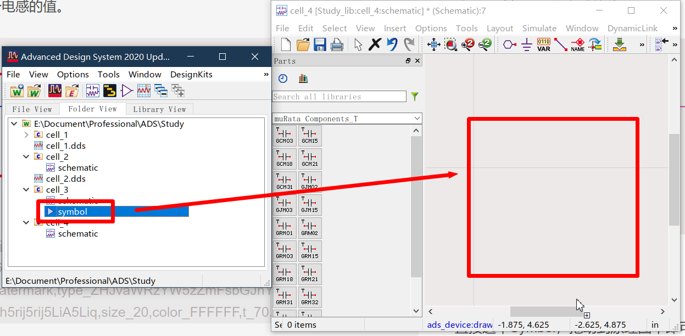The image size is (685, 336).
Task: View all with four-arrow icon
Action: click(434, 44)
